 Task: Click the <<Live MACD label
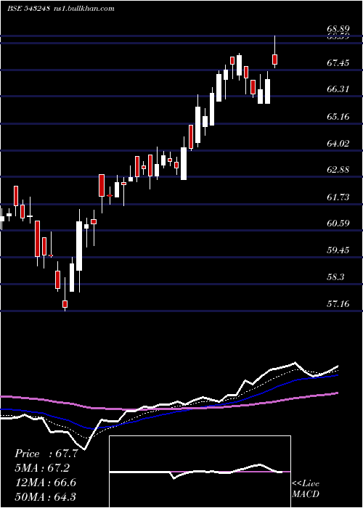[x=306, y=489]
